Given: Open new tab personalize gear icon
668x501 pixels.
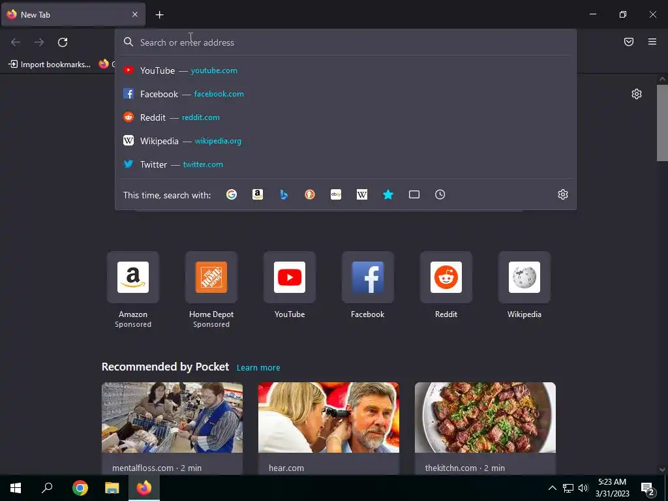Looking at the screenshot, I should tap(637, 94).
